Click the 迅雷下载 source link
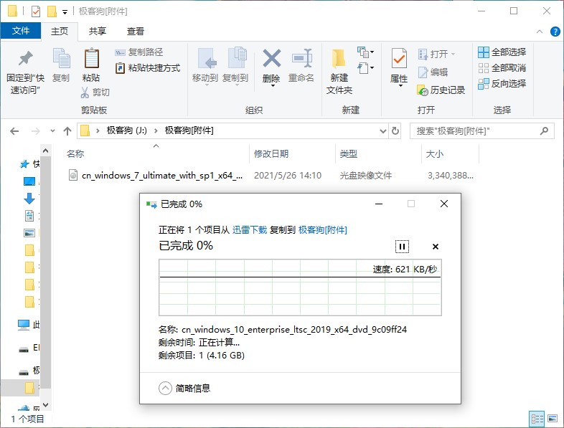The width and height of the screenshot is (564, 428). point(250,230)
